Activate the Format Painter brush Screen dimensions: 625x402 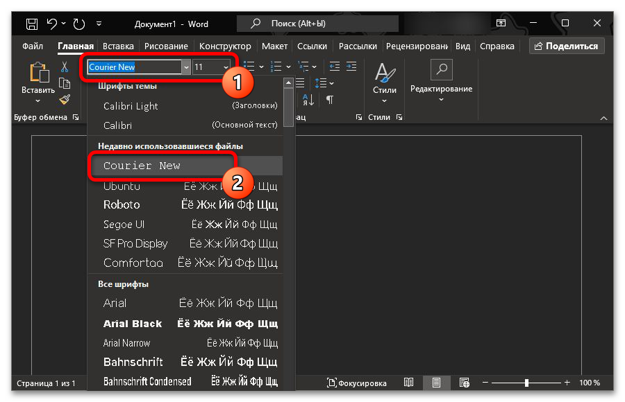tap(65, 99)
